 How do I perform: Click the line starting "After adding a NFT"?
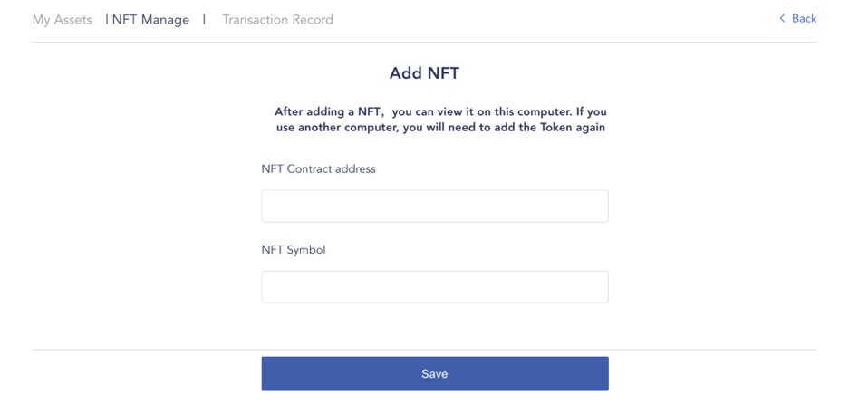tap(440, 112)
